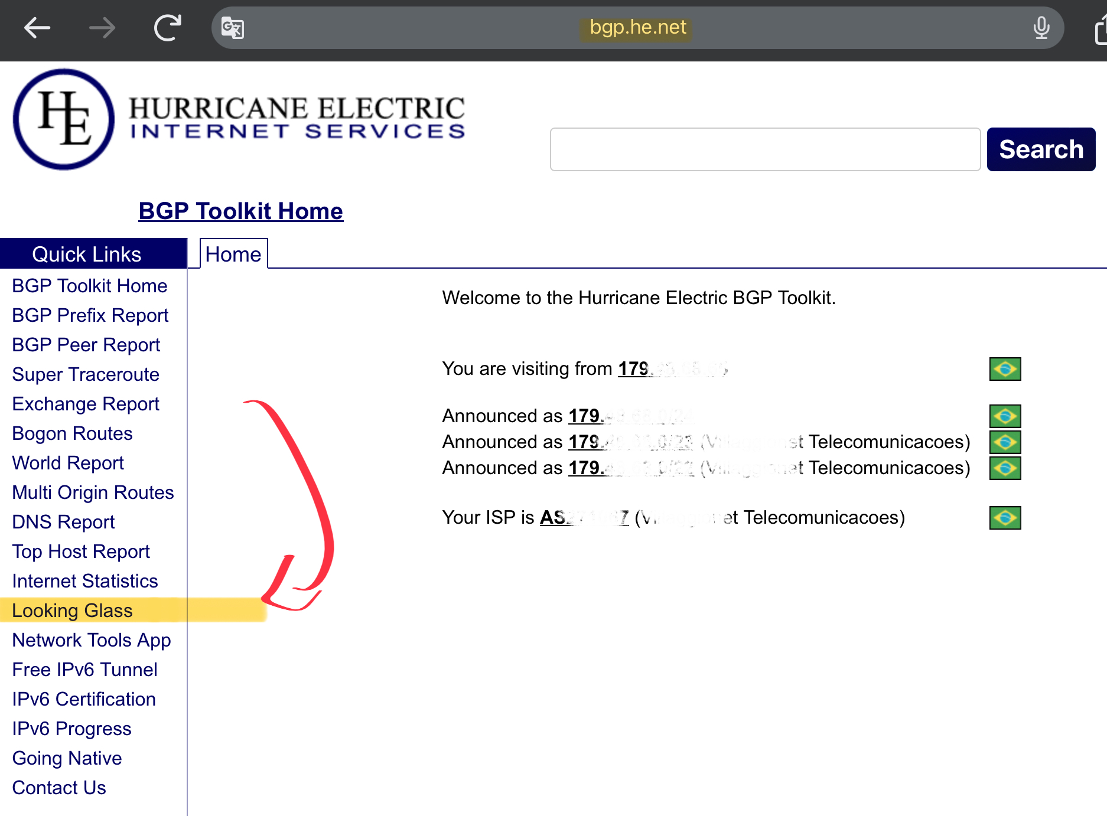The image size is (1107, 816).
Task: Go back with the browser back arrow
Action: pyautogui.click(x=37, y=28)
